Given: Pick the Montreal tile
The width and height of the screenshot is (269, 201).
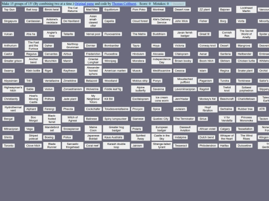Looking at the screenshot, I should [158, 9].
